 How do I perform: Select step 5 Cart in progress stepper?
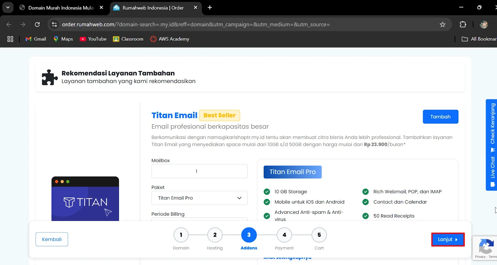click(x=319, y=235)
